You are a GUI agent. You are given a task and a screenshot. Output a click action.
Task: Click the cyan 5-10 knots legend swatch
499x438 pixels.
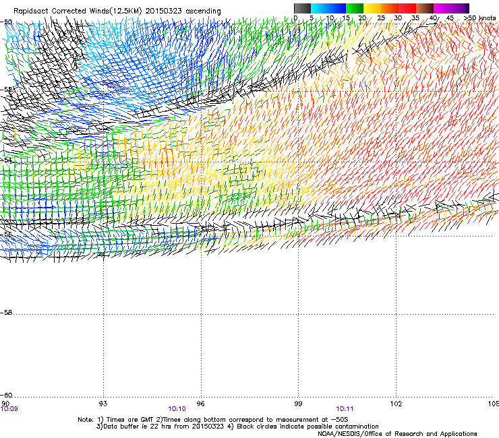coord(320,8)
